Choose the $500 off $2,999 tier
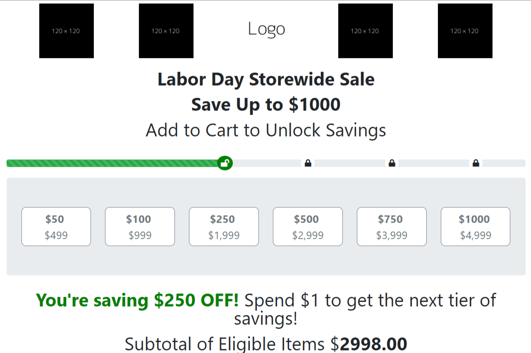 (308, 227)
